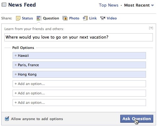Click the Question poll icon
Viewport: 157px width, 127px height.
click(39, 18)
